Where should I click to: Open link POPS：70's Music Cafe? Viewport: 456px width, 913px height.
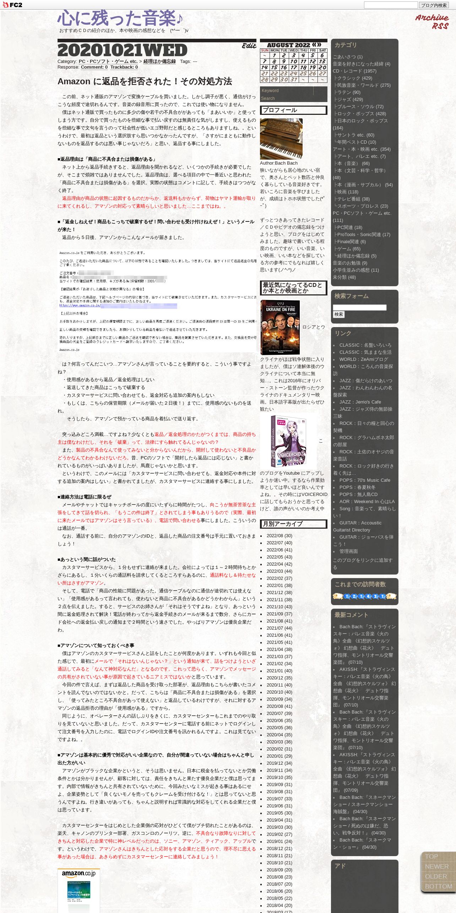365,480
